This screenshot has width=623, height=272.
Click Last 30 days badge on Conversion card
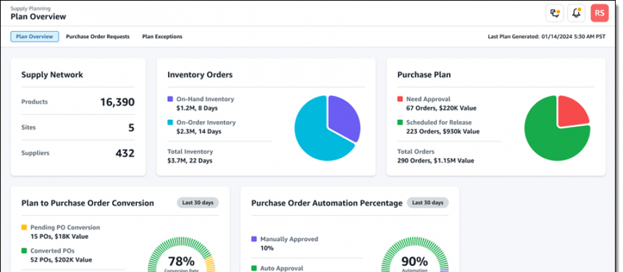[x=198, y=203]
